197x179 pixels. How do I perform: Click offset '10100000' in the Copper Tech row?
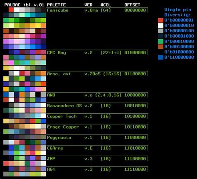click(135, 116)
